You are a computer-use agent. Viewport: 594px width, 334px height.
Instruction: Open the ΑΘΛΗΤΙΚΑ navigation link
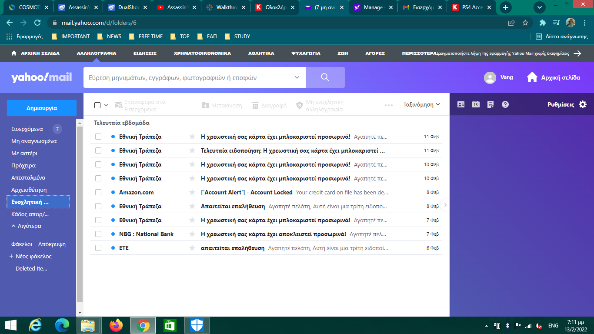(261, 53)
